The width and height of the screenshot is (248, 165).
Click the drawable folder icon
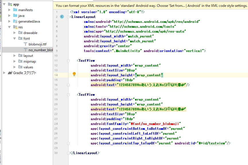click(x=21, y=33)
